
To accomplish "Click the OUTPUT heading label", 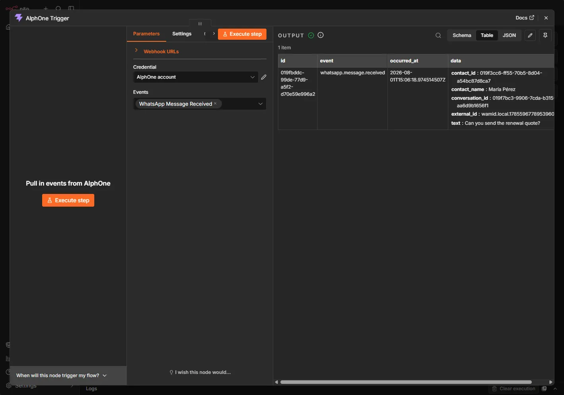I will click(291, 35).
